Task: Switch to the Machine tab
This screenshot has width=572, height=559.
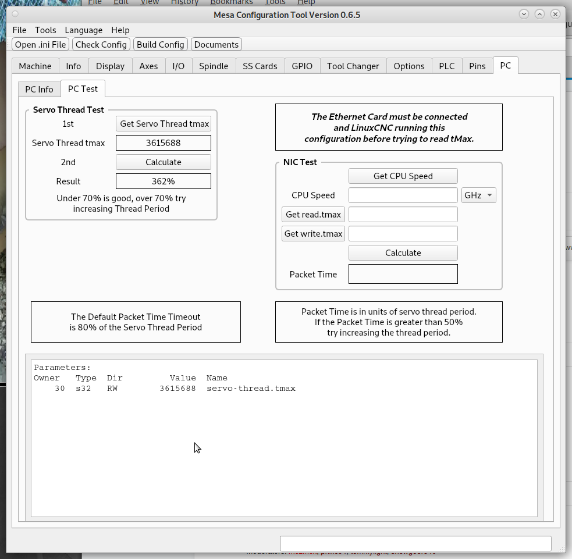Action: coord(35,66)
